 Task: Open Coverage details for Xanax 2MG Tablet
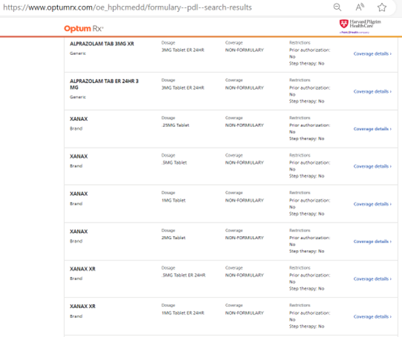click(372, 241)
